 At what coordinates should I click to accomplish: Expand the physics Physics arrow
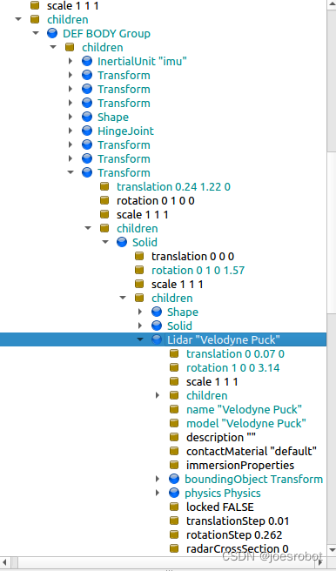click(x=158, y=493)
